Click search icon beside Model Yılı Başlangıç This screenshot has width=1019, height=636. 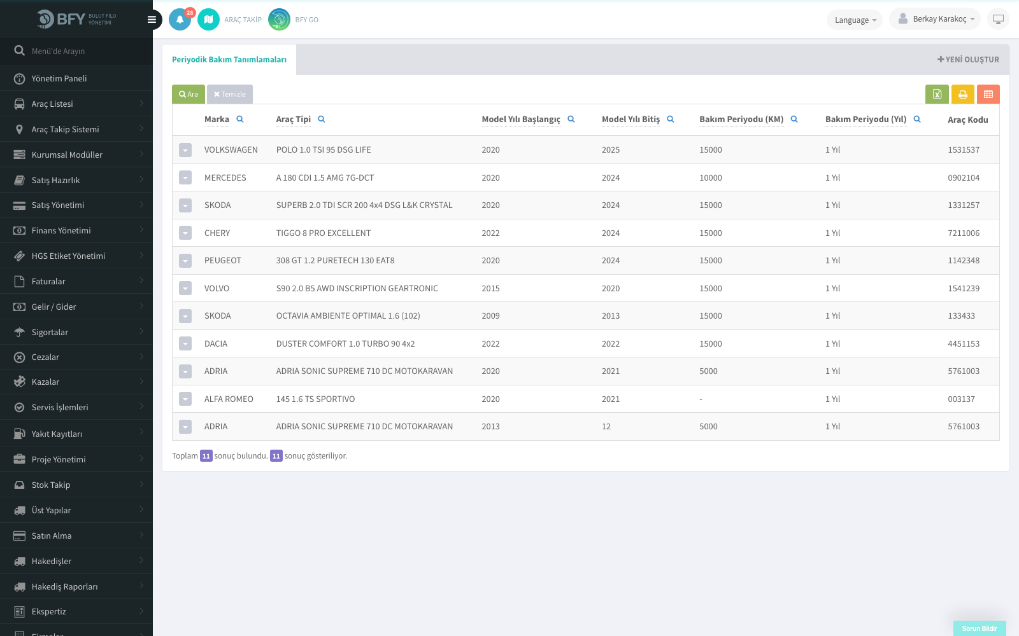(571, 119)
